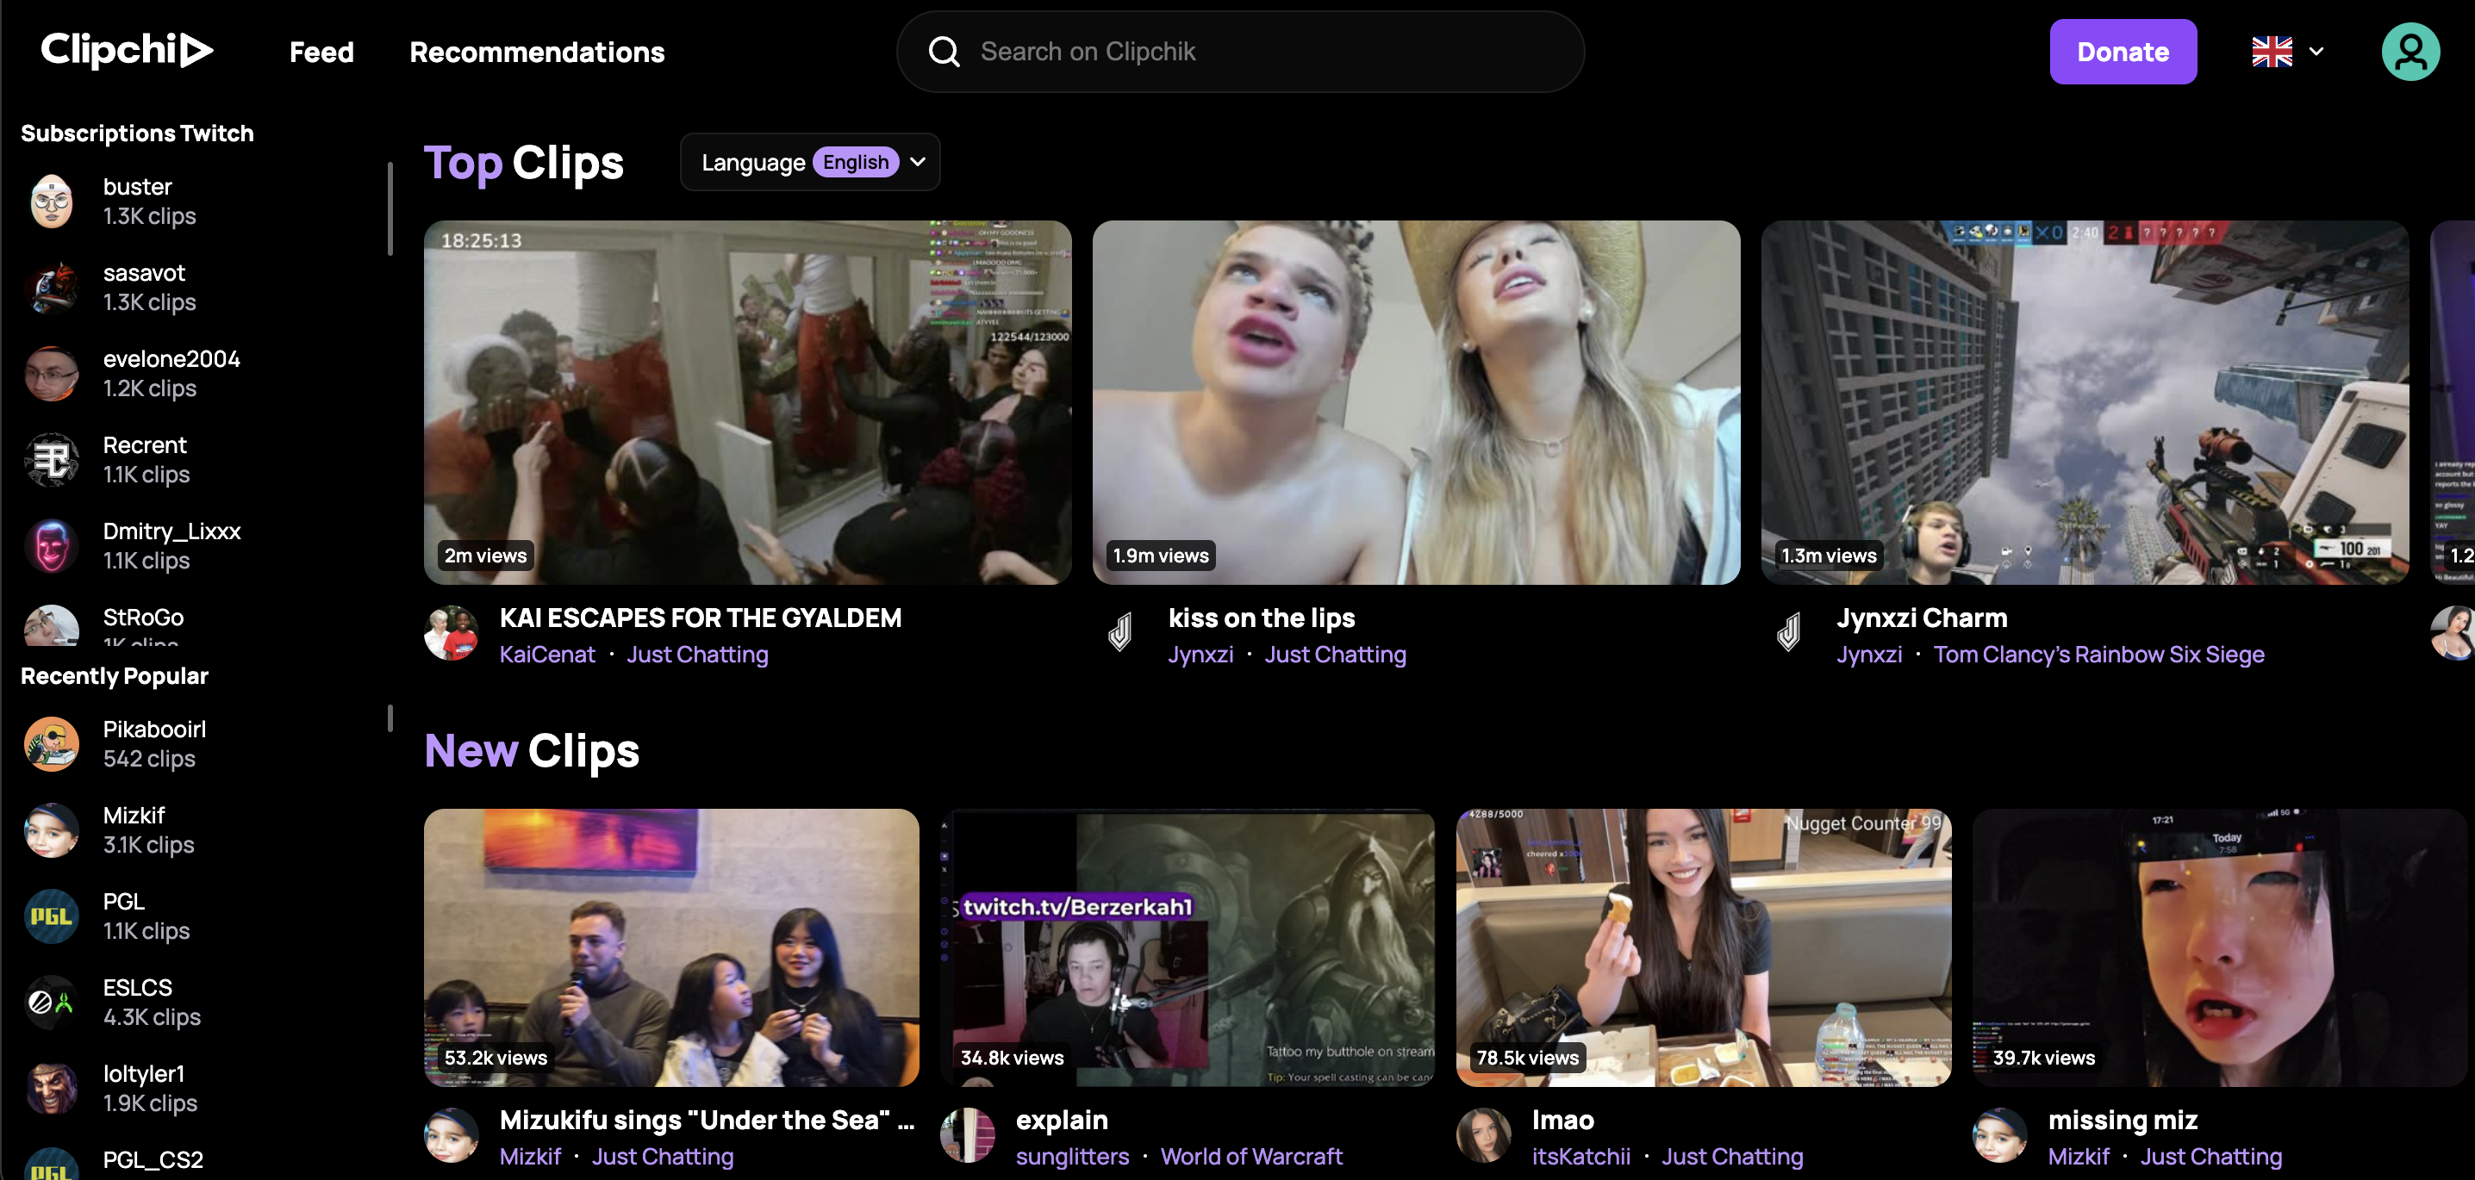Image resolution: width=2475 pixels, height=1180 pixels.
Task: Open Jynxzi link under kiss on the lips
Action: coord(1200,654)
